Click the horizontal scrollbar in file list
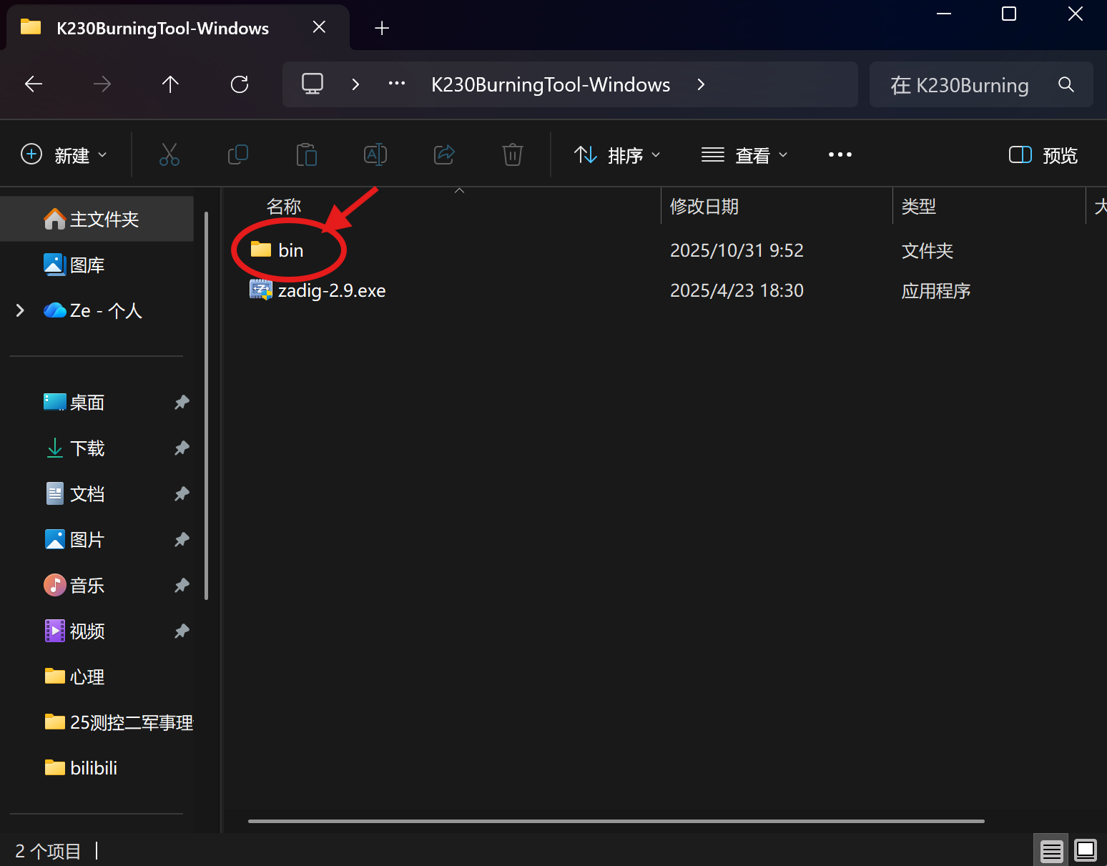1107x866 pixels. pyautogui.click(x=615, y=821)
